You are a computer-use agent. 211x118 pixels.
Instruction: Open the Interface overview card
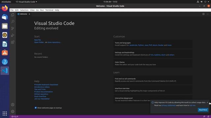153,89
